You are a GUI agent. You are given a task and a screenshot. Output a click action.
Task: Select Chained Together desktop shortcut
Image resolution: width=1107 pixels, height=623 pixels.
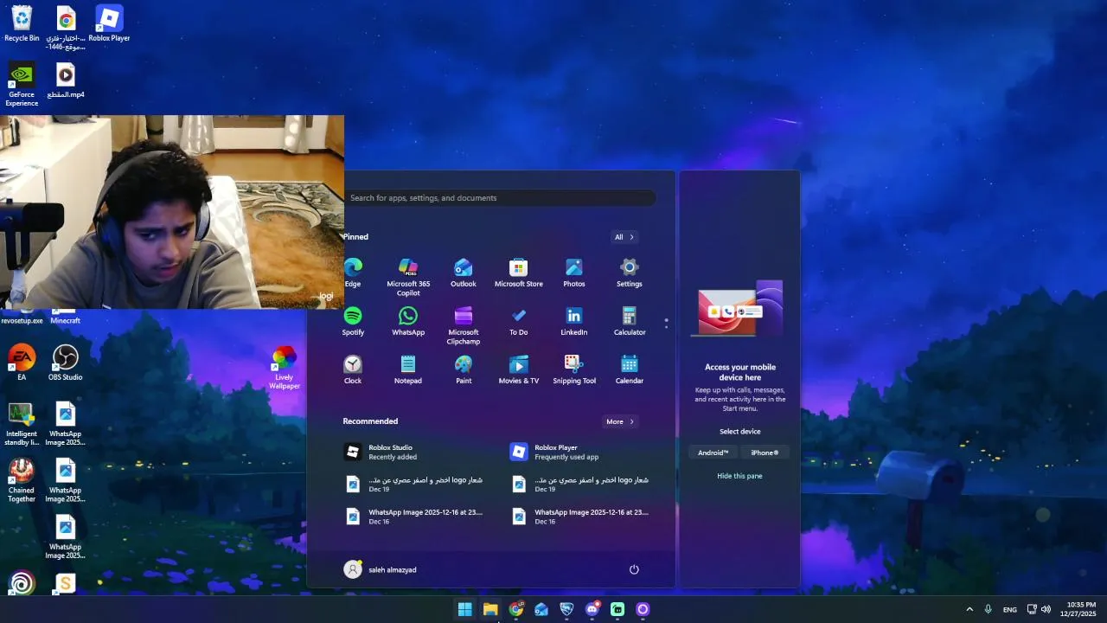click(22, 481)
